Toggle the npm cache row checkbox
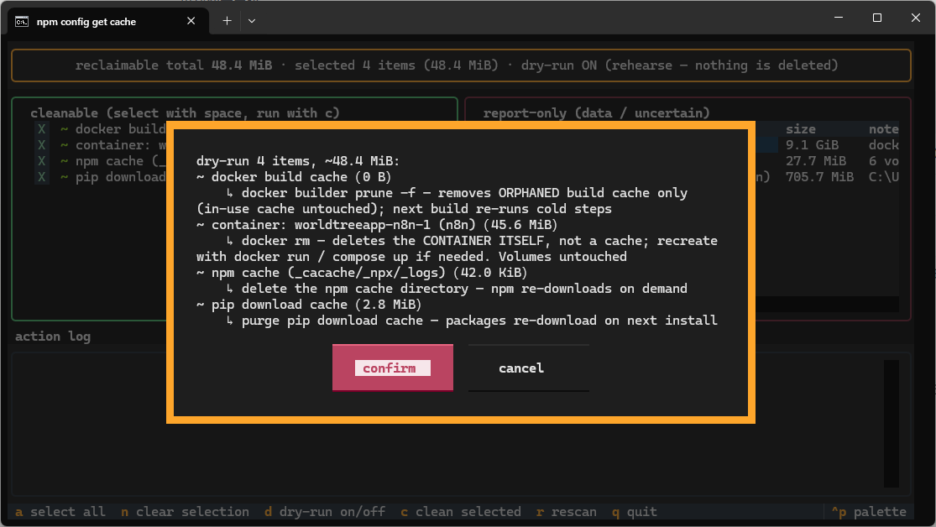 41,161
